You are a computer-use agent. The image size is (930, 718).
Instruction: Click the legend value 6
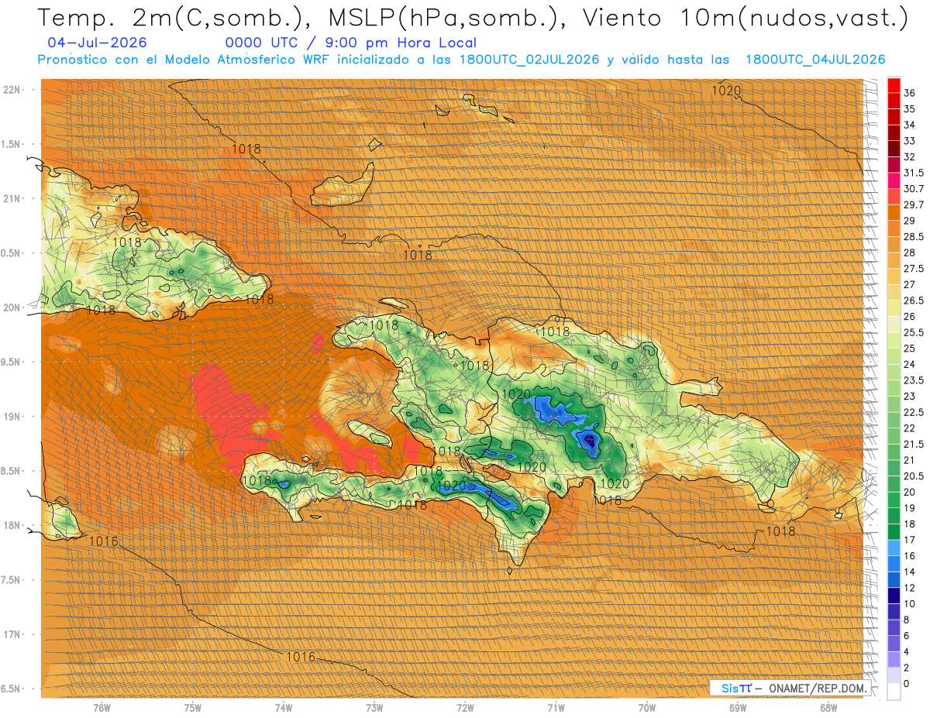tap(907, 635)
